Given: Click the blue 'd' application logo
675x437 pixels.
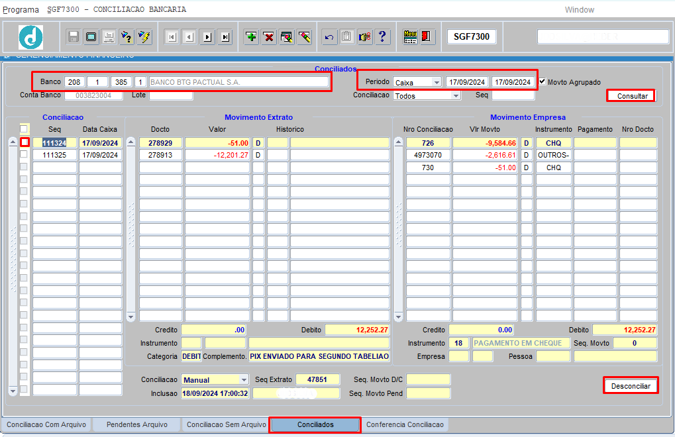Looking at the screenshot, I should pos(30,37).
